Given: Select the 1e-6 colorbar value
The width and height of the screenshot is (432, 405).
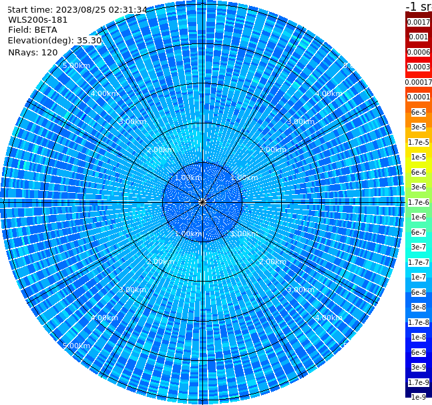Looking at the screenshot, I should tap(419, 217).
